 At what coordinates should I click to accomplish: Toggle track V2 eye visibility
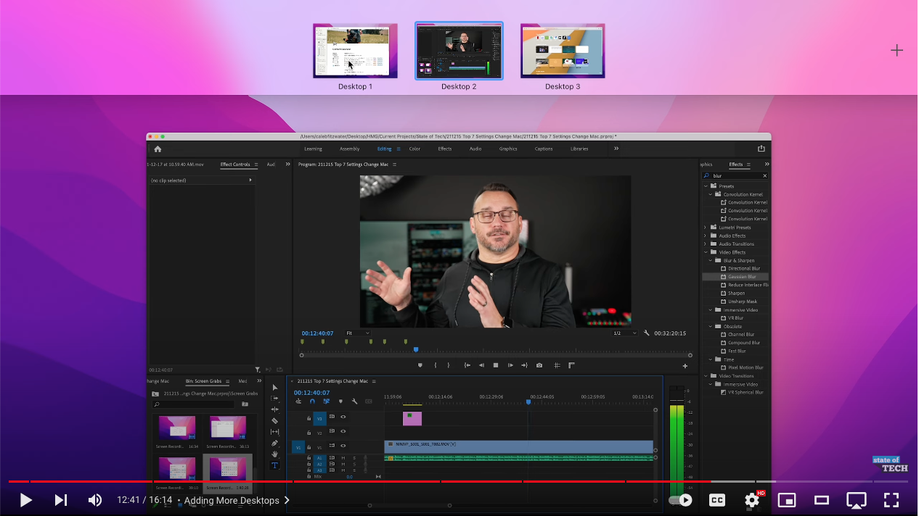coord(343,433)
